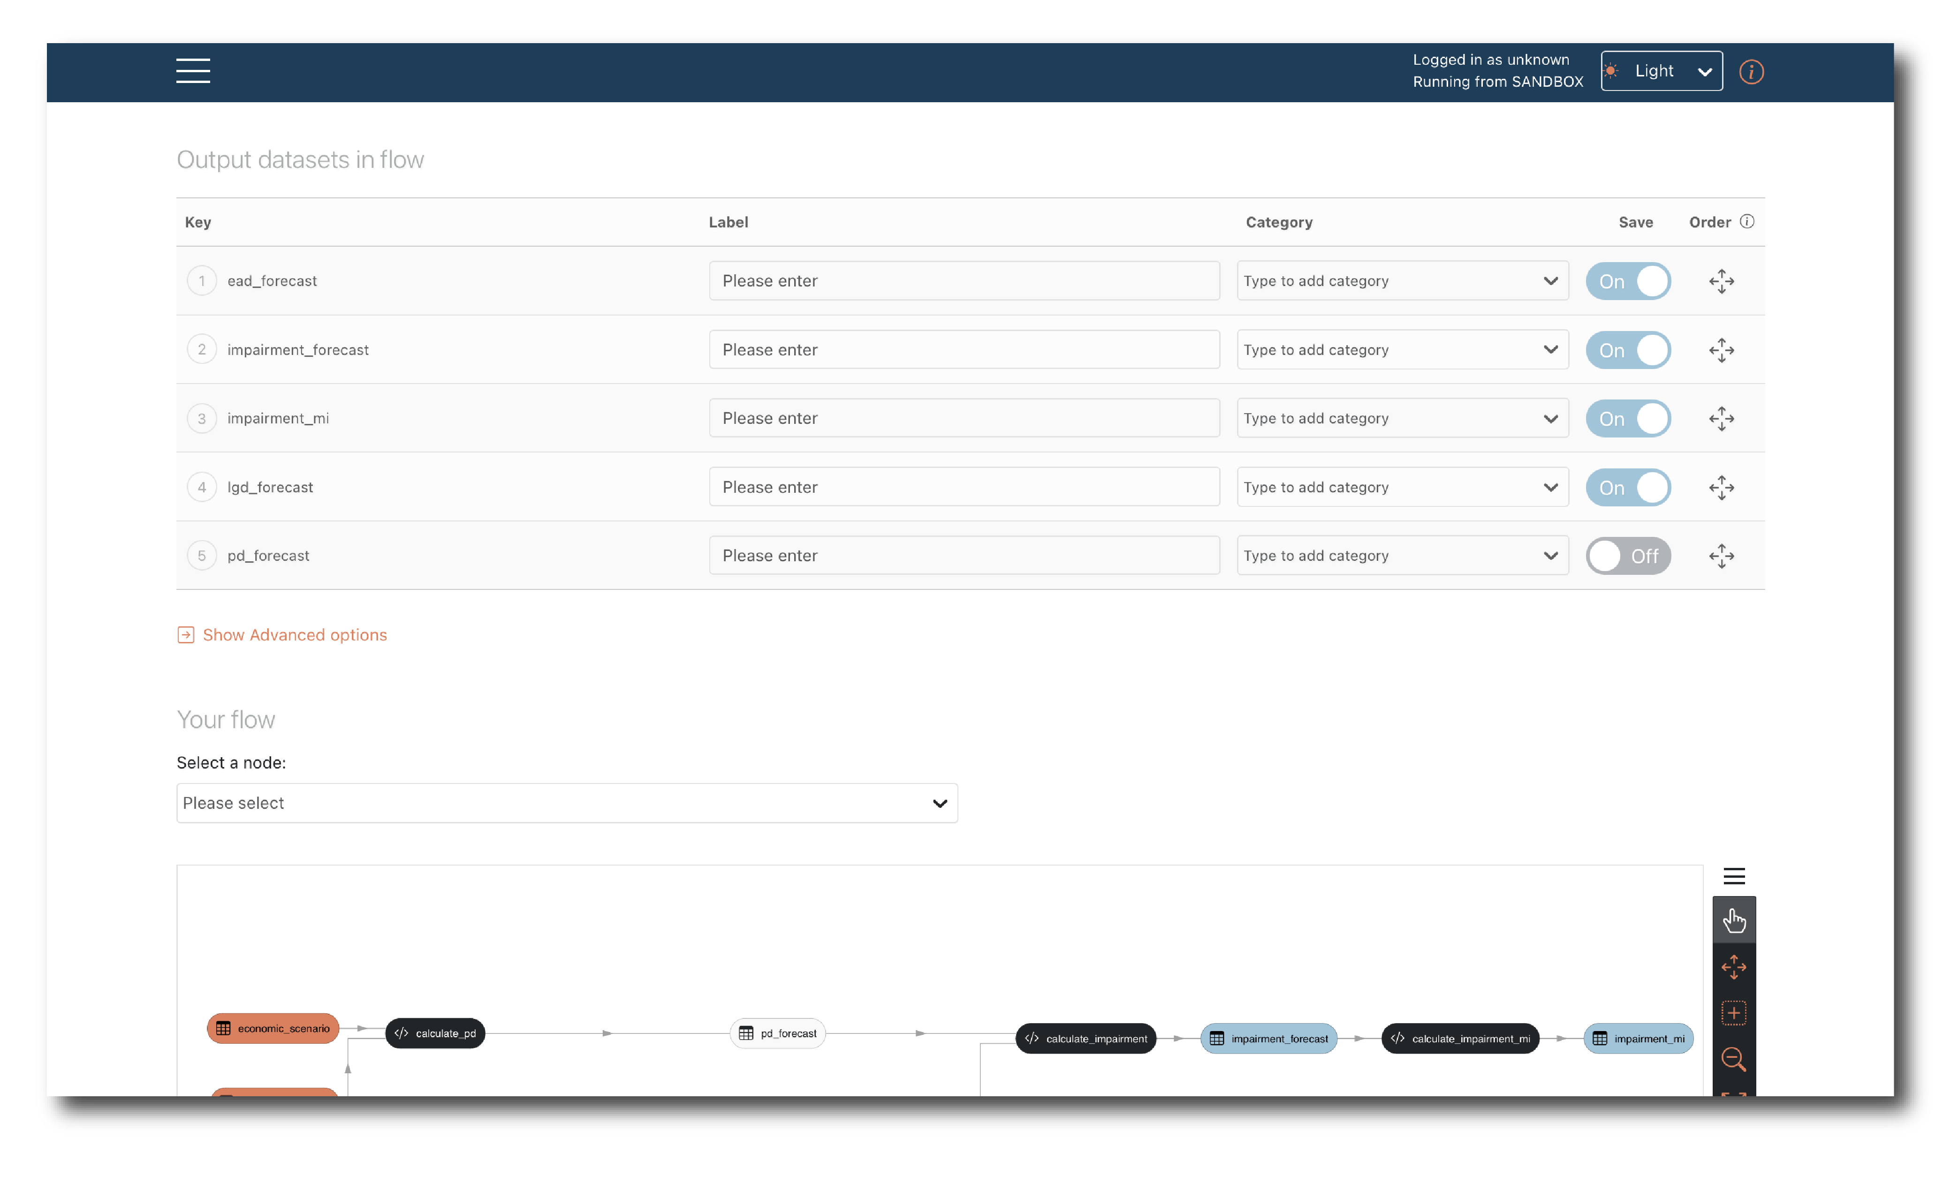The height and width of the screenshot is (1198, 1943).
Task: Click the Label field for impairment_forecast
Action: coord(963,349)
